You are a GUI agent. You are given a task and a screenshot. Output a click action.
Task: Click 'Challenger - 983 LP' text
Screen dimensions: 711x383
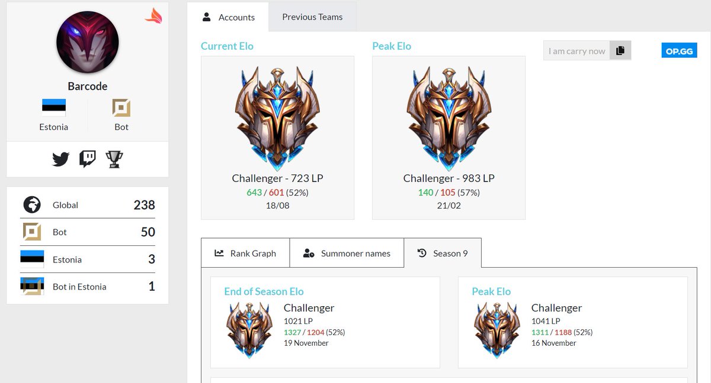coord(449,178)
